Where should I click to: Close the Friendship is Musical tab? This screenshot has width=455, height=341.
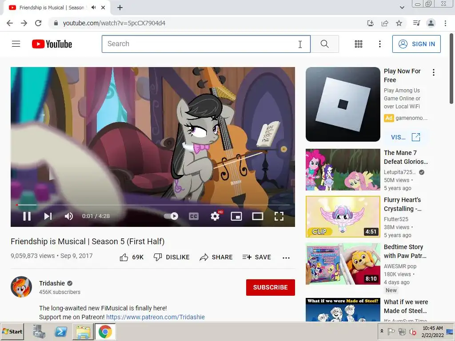[103, 8]
